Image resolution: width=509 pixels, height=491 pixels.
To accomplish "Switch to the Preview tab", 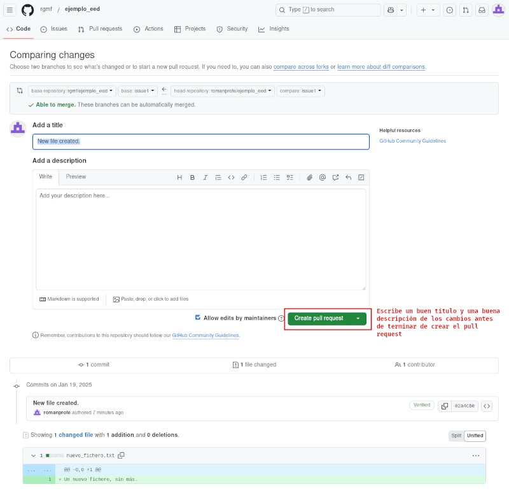I will [x=76, y=177].
